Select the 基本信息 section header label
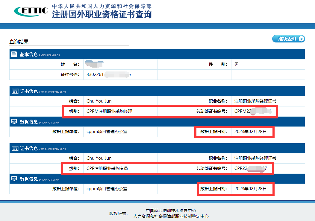Viewport: 315px width, 221px height. click(29, 54)
